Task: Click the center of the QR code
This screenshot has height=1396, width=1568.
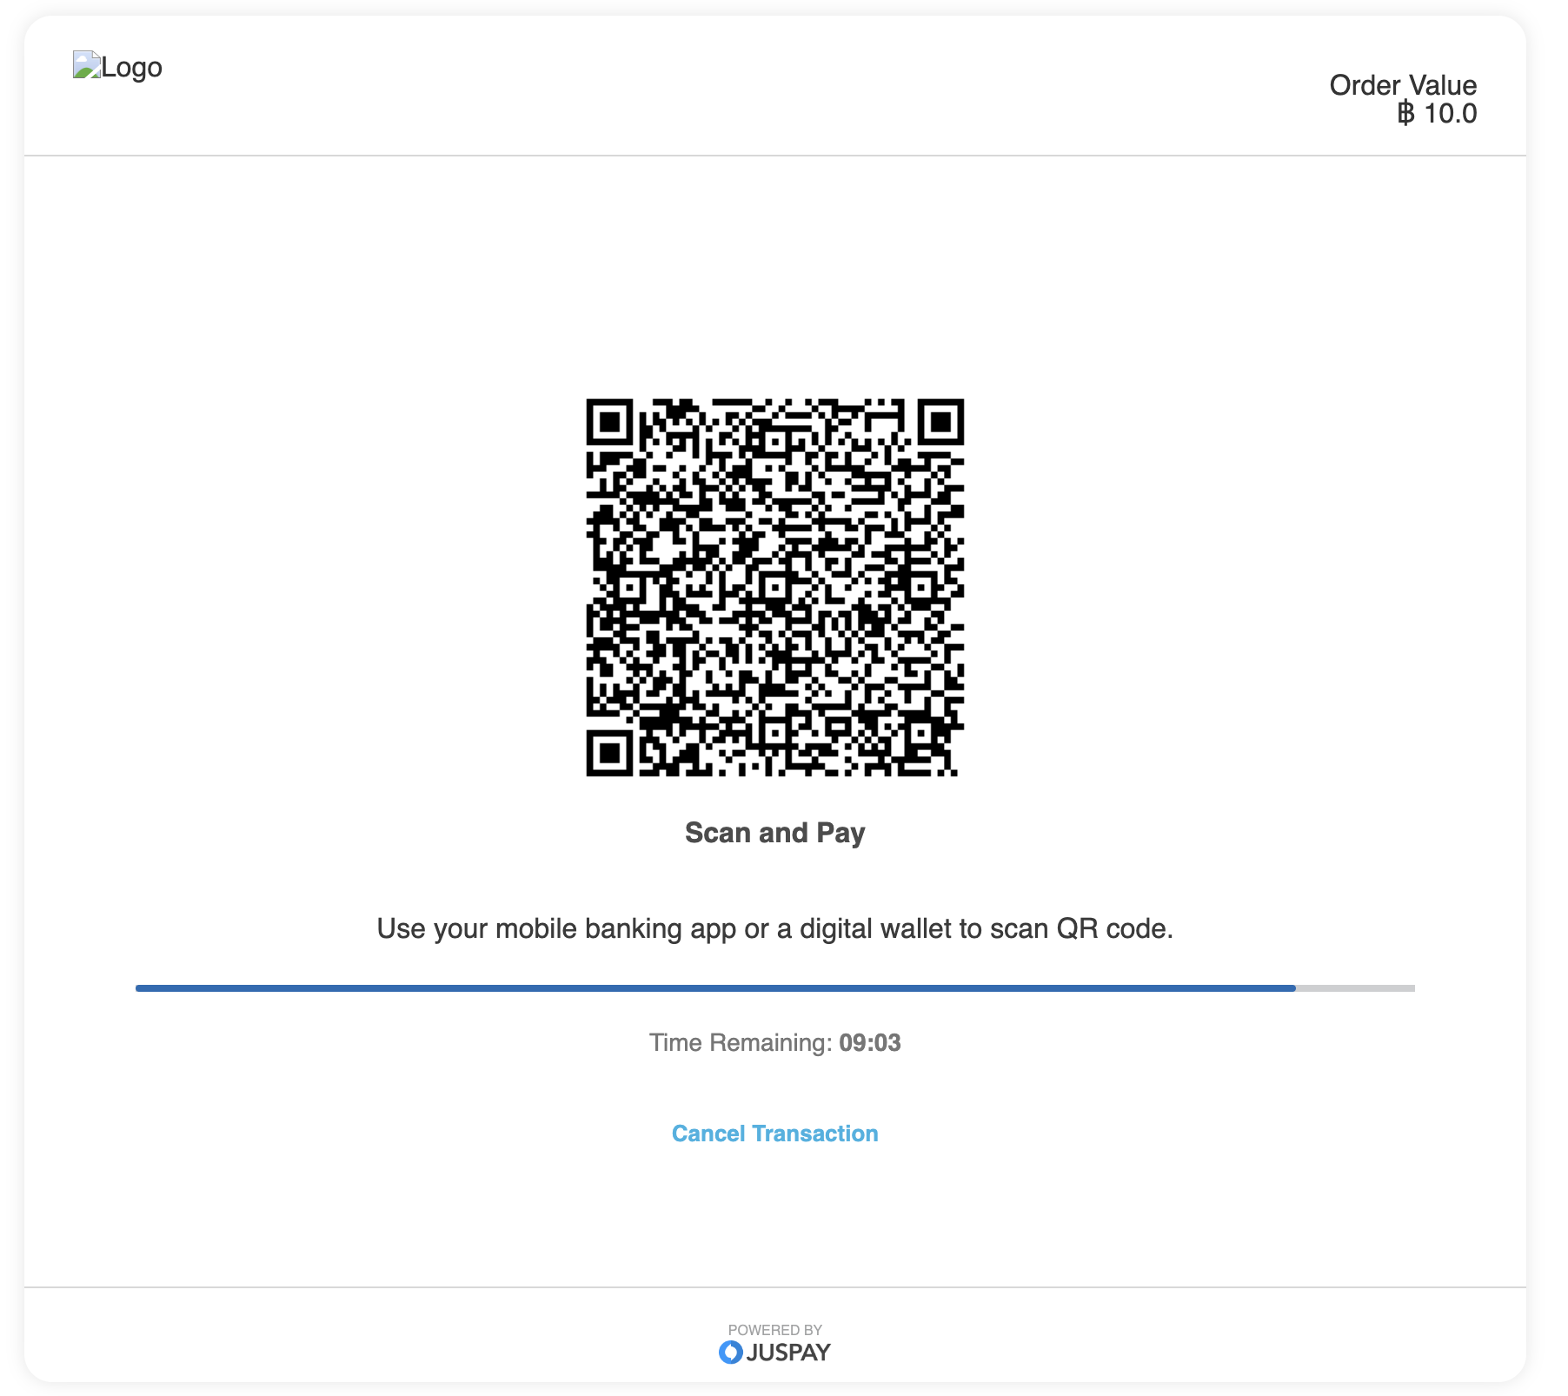Action: click(x=775, y=588)
